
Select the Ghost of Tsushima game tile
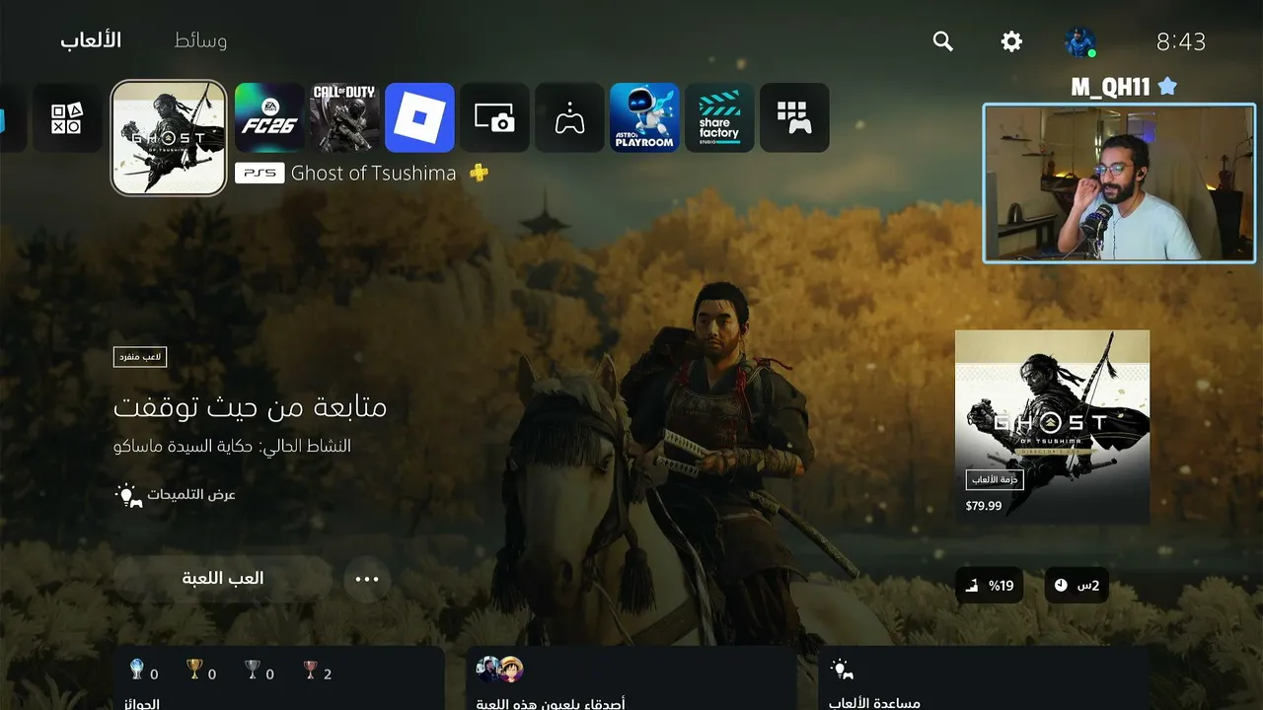click(169, 138)
